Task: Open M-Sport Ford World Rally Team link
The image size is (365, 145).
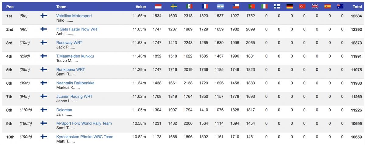Action: (84, 123)
